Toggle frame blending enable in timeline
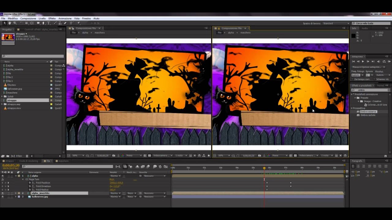392x220 pixels. (142, 167)
